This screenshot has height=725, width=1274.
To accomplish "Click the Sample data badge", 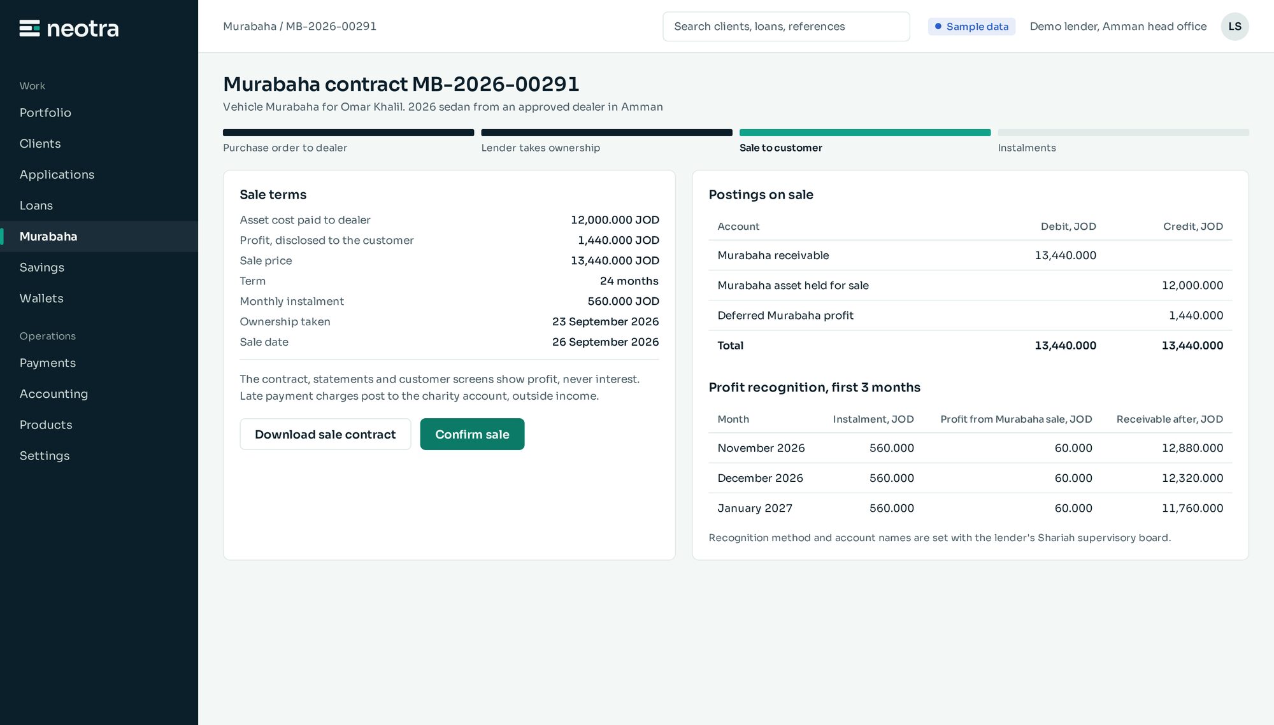I will [x=971, y=26].
